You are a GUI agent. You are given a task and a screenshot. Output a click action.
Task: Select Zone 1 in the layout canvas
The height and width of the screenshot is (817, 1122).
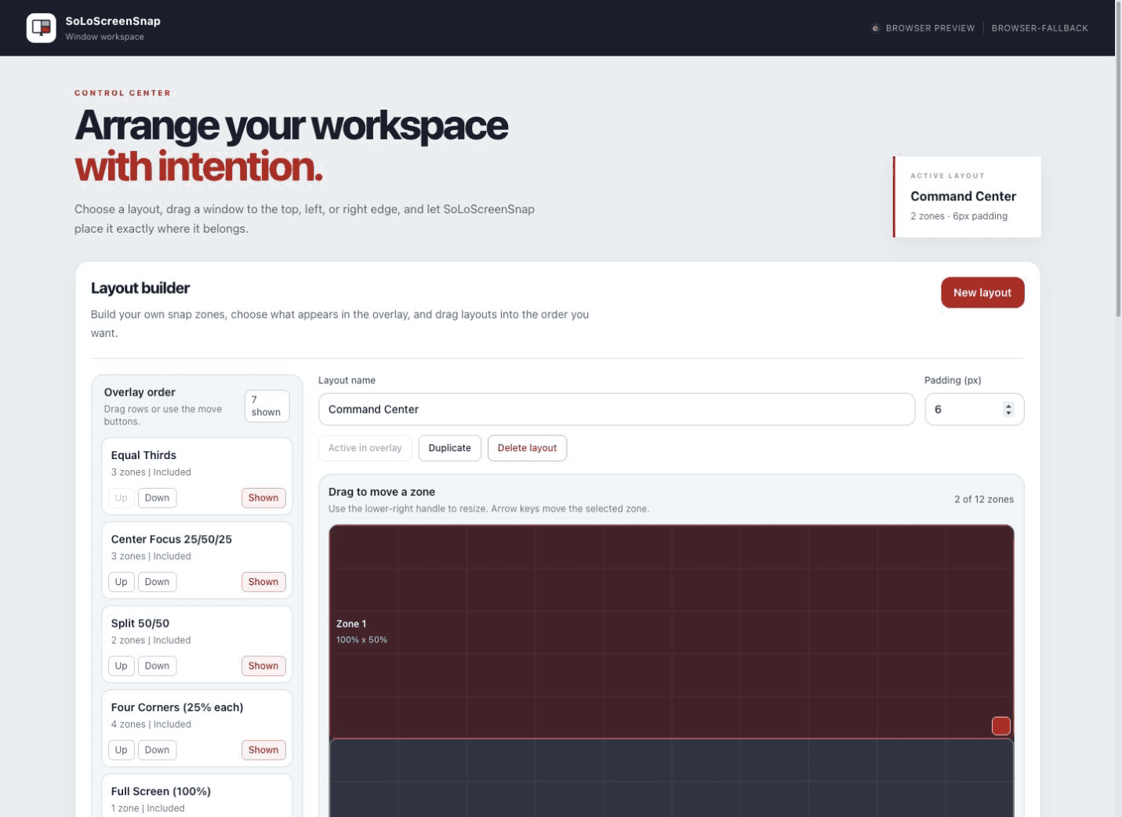(671, 631)
